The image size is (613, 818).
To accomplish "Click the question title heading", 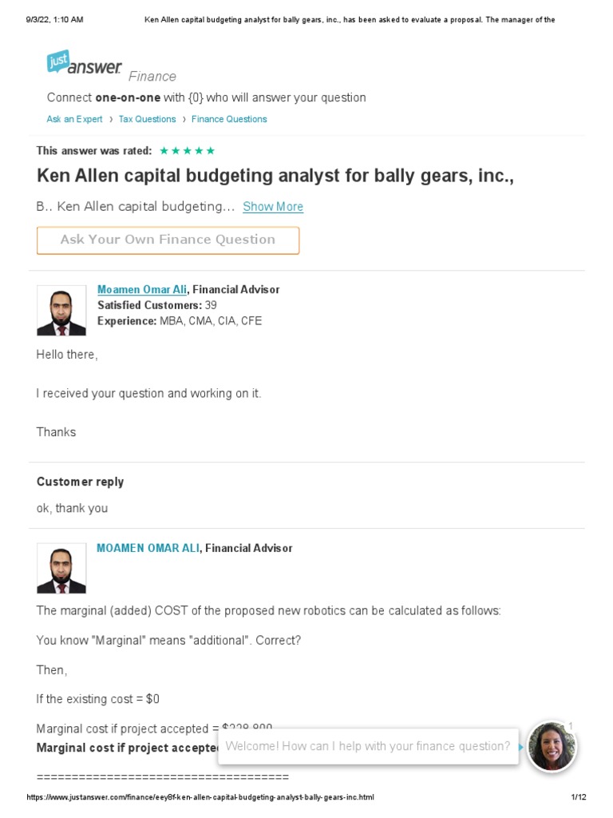I will coord(275,176).
